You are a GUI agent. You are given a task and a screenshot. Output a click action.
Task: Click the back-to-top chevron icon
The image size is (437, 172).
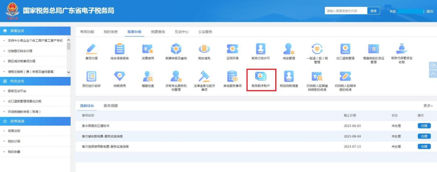433,74
